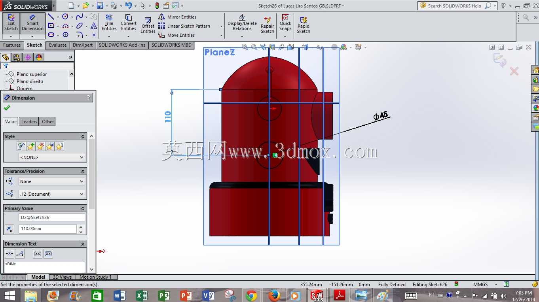Toggle Rapid Sketch
The height and width of the screenshot is (302, 539).
point(304,25)
